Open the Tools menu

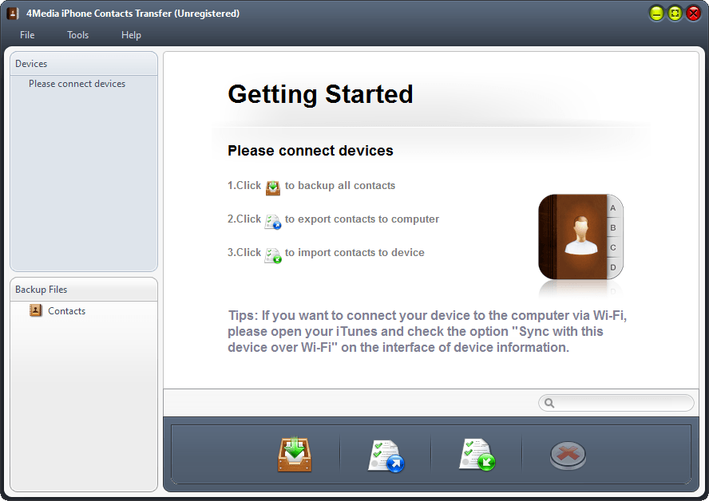77,35
